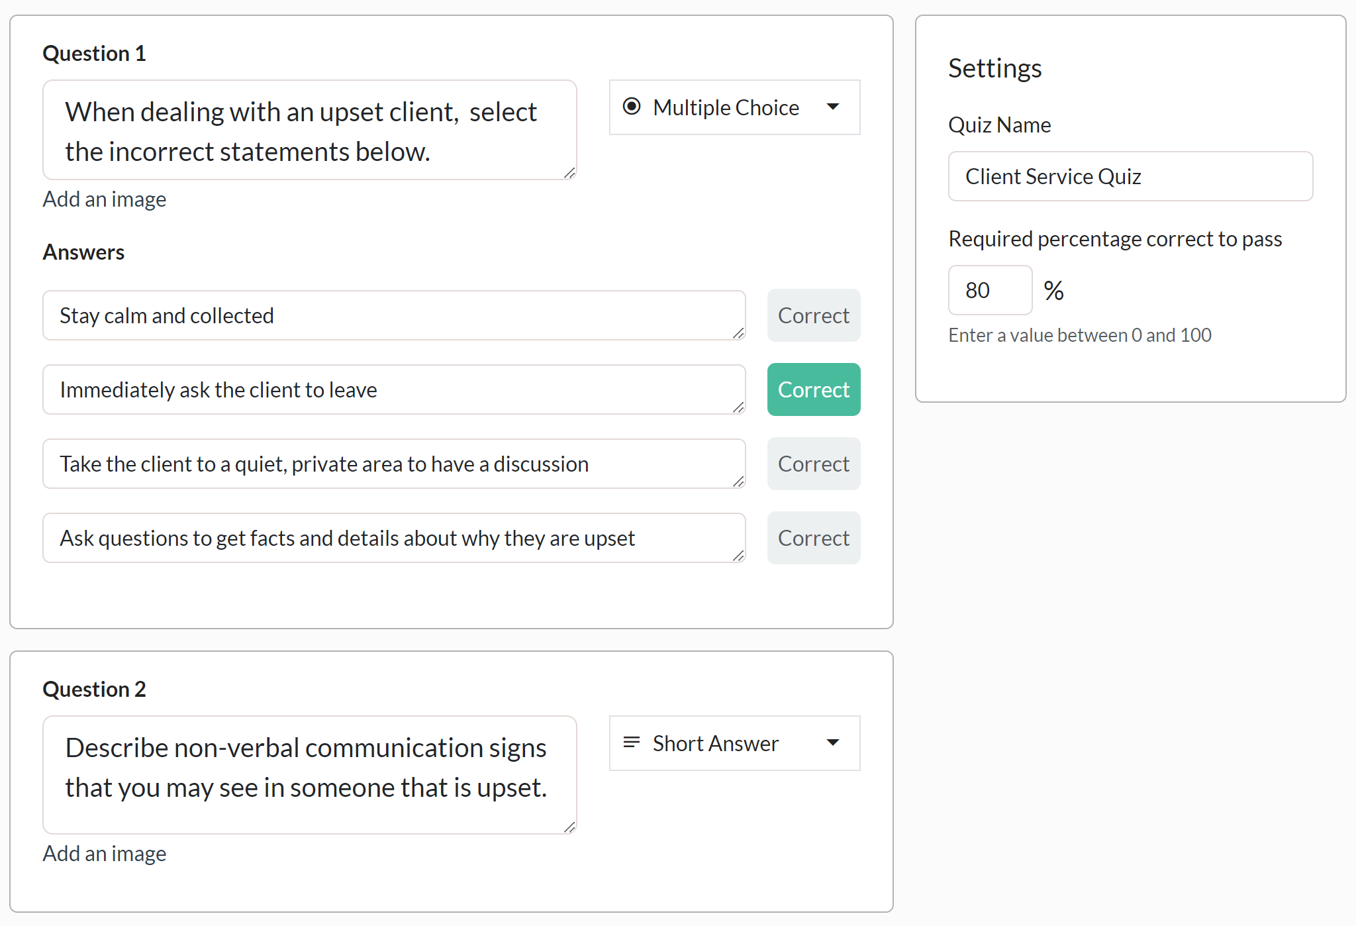Toggle correct on the 'Ask questions to get facts' answer

click(x=813, y=538)
